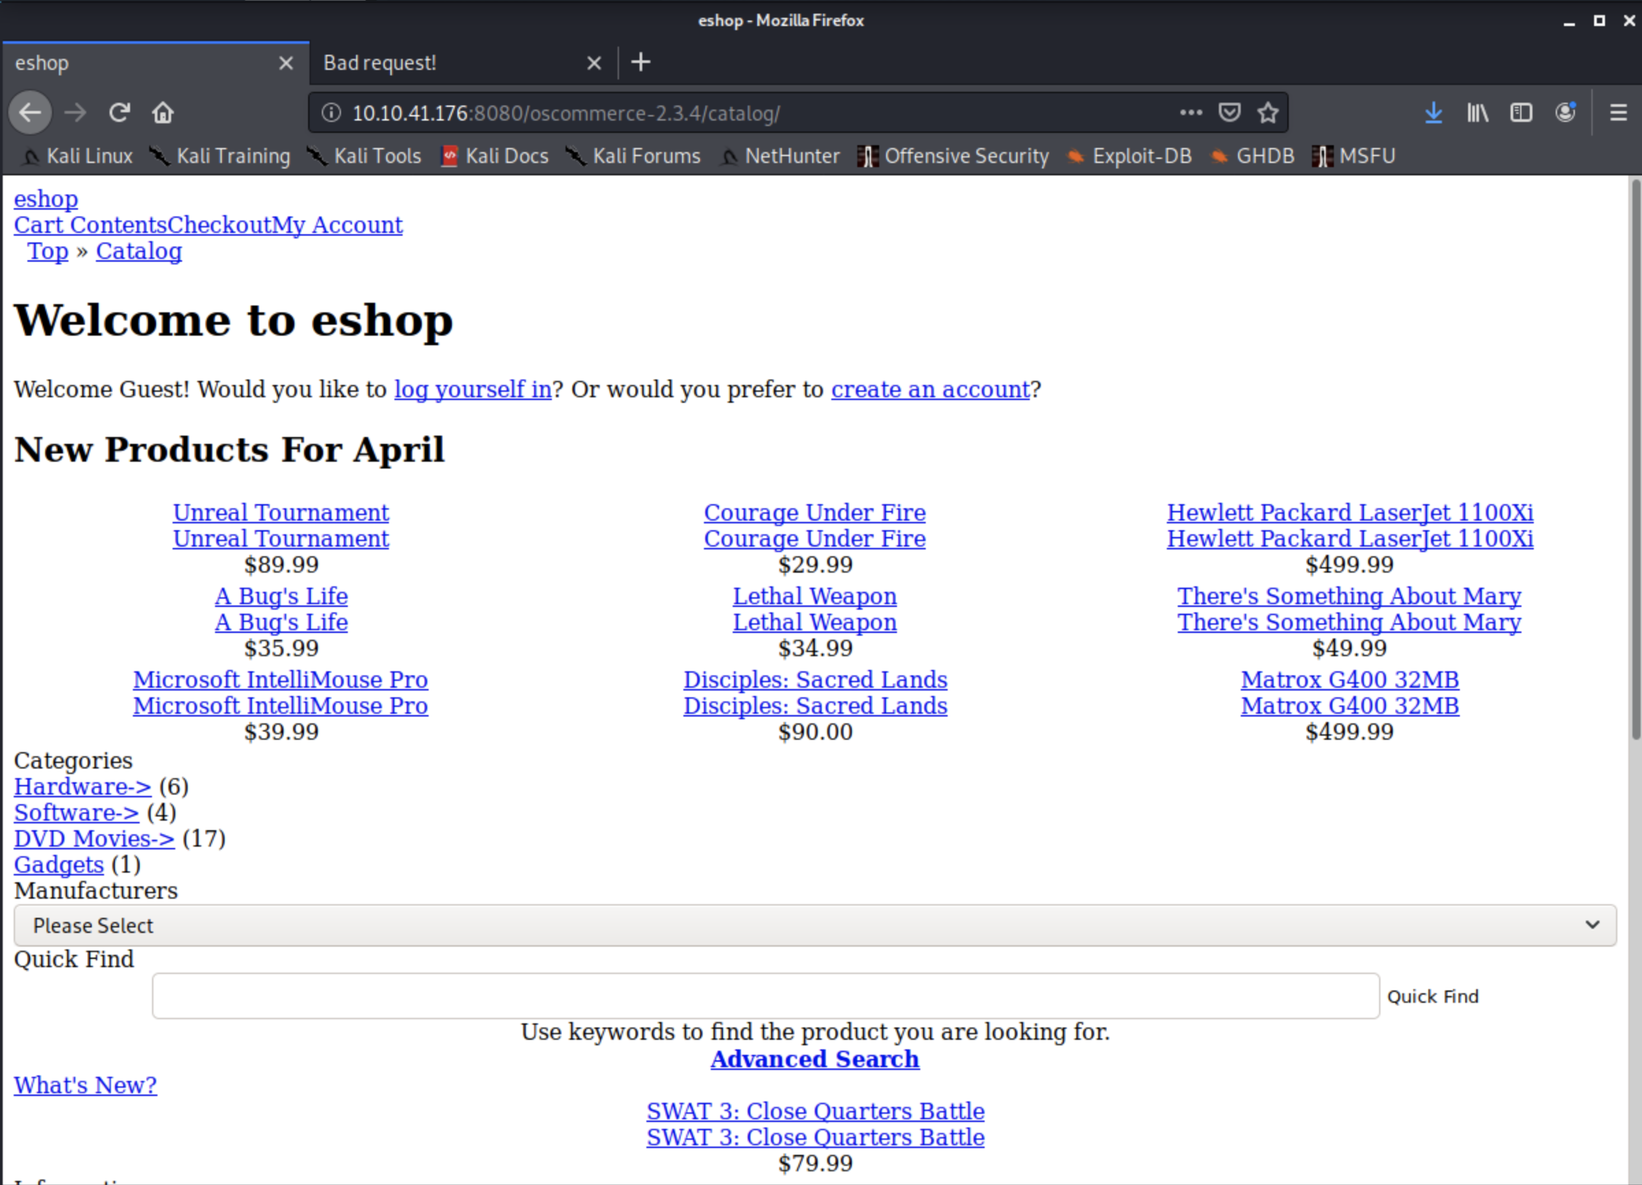Switch to the Bad request! tab

tap(449, 63)
